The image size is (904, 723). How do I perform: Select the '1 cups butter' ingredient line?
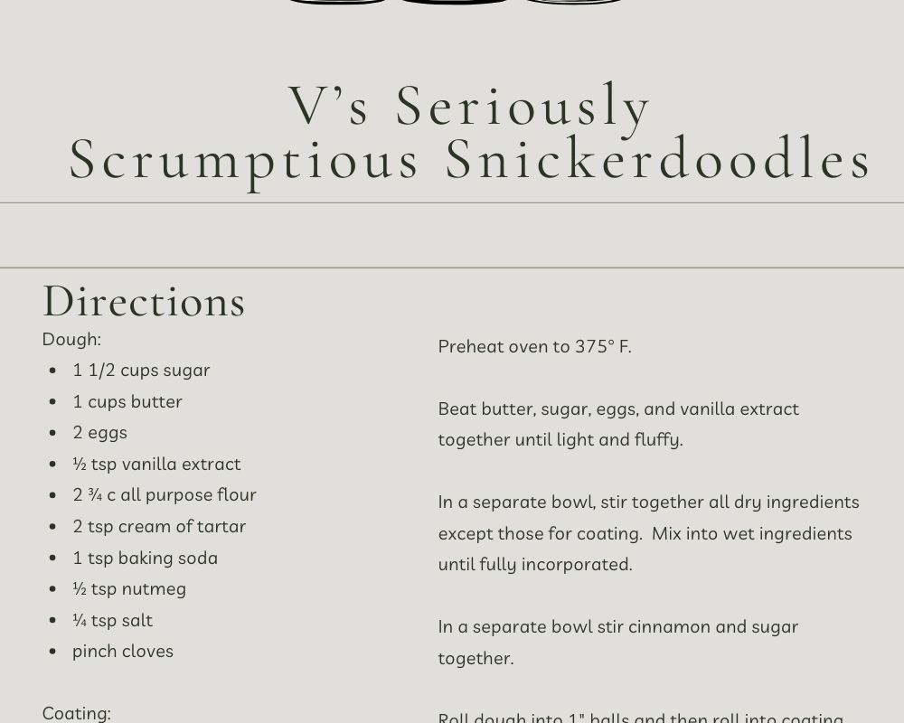(x=127, y=401)
